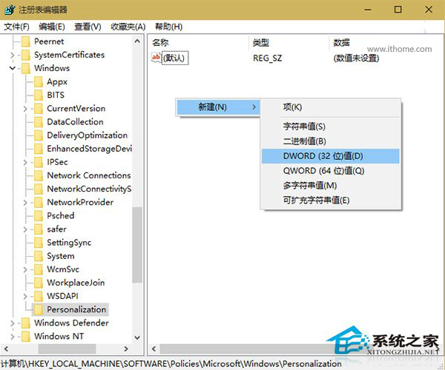Click the IPSec folder icon
Viewport: 445px width, 370px height.
pyautogui.click(x=39, y=162)
